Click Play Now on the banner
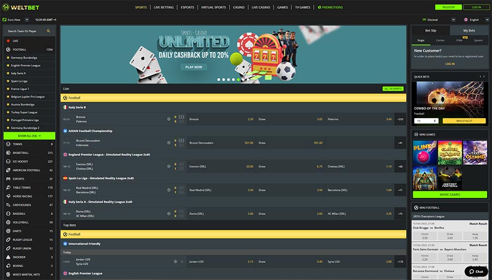 point(194,67)
